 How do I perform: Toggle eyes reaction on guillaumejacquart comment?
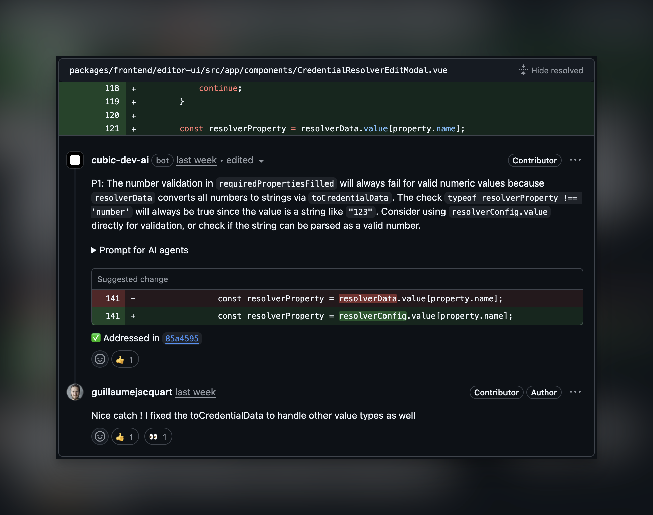pos(158,436)
